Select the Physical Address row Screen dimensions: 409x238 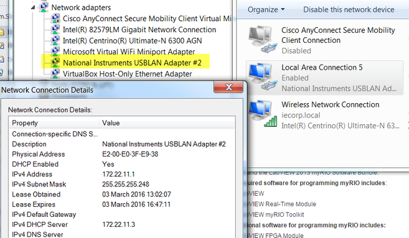tap(122, 154)
